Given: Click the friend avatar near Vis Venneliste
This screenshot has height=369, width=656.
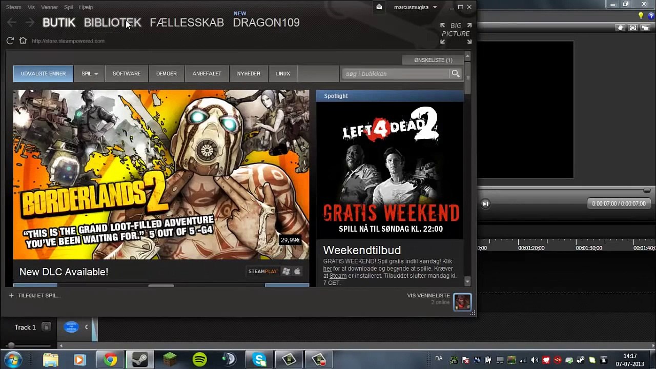Looking at the screenshot, I should (x=462, y=302).
